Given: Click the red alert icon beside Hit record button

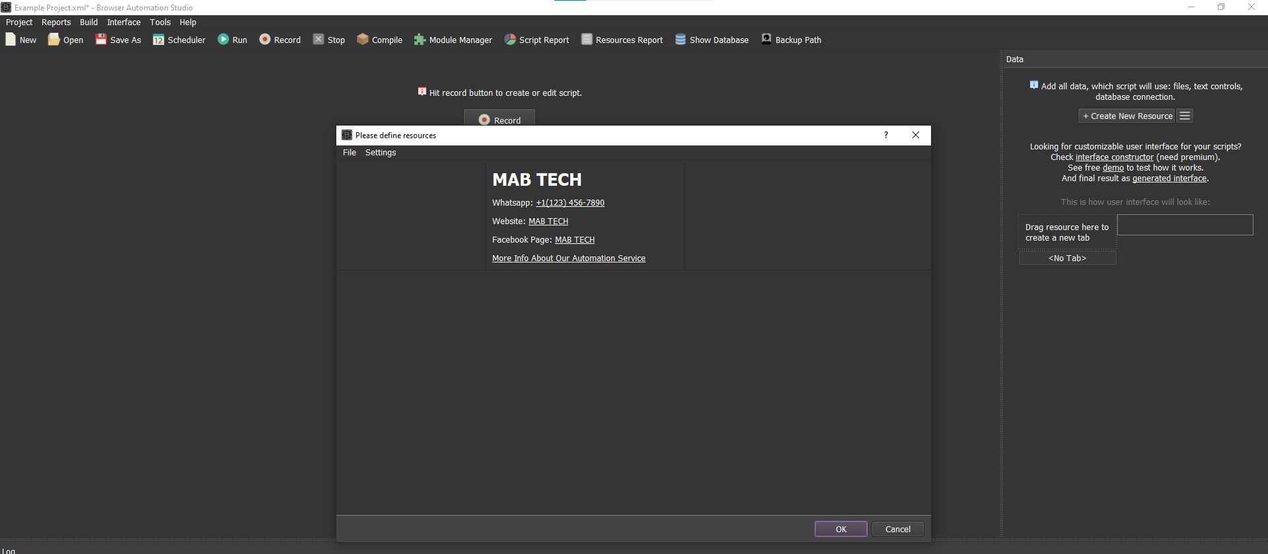Looking at the screenshot, I should (422, 91).
